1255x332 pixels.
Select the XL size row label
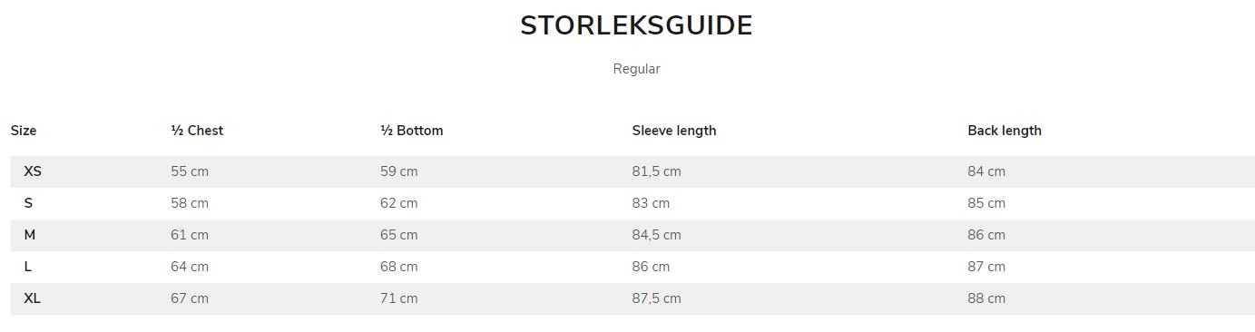[33, 298]
